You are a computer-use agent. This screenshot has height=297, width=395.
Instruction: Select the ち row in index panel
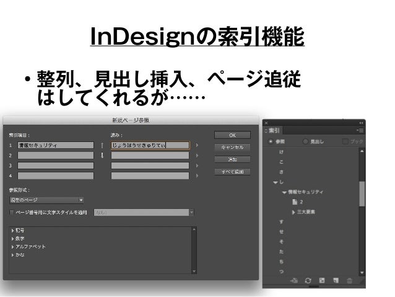(x=281, y=262)
